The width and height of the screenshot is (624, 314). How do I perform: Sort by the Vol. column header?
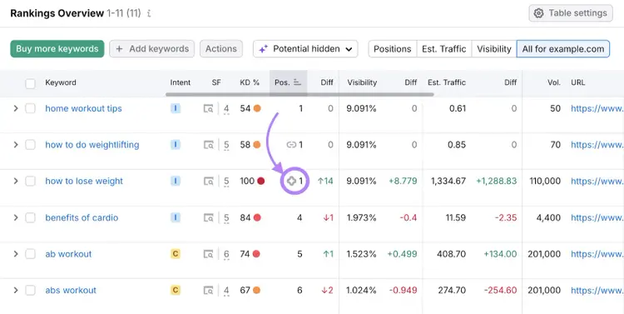tap(553, 82)
